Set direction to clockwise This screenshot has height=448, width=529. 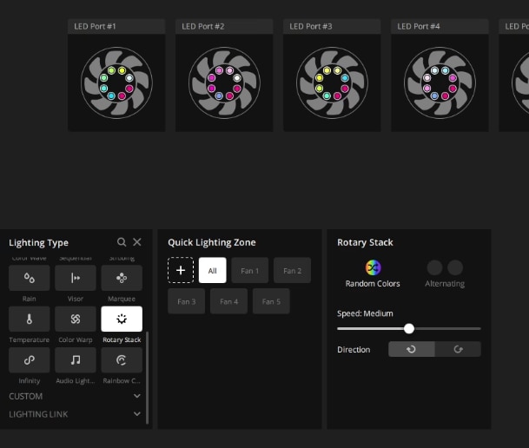tap(458, 349)
